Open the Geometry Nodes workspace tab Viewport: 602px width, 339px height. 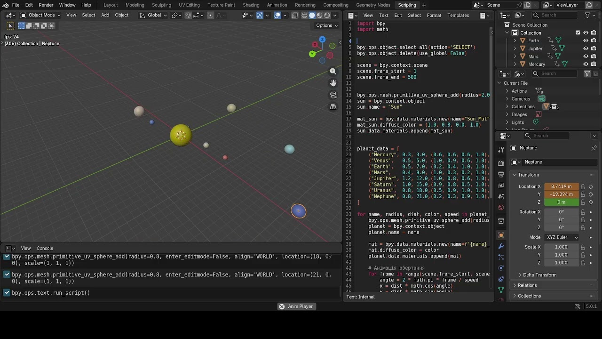(373, 5)
